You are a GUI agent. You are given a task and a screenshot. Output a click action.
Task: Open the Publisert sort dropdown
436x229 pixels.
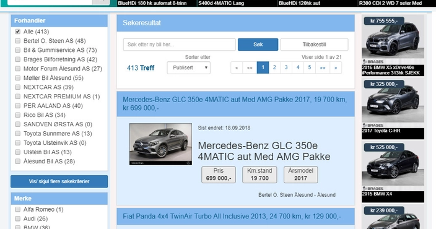pyautogui.click(x=189, y=67)
